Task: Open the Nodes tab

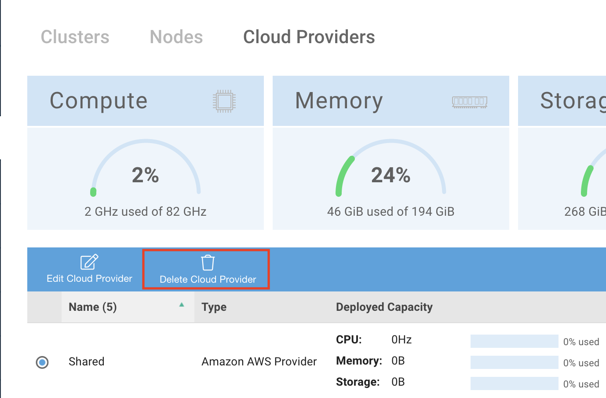Action: coord(176,37)
